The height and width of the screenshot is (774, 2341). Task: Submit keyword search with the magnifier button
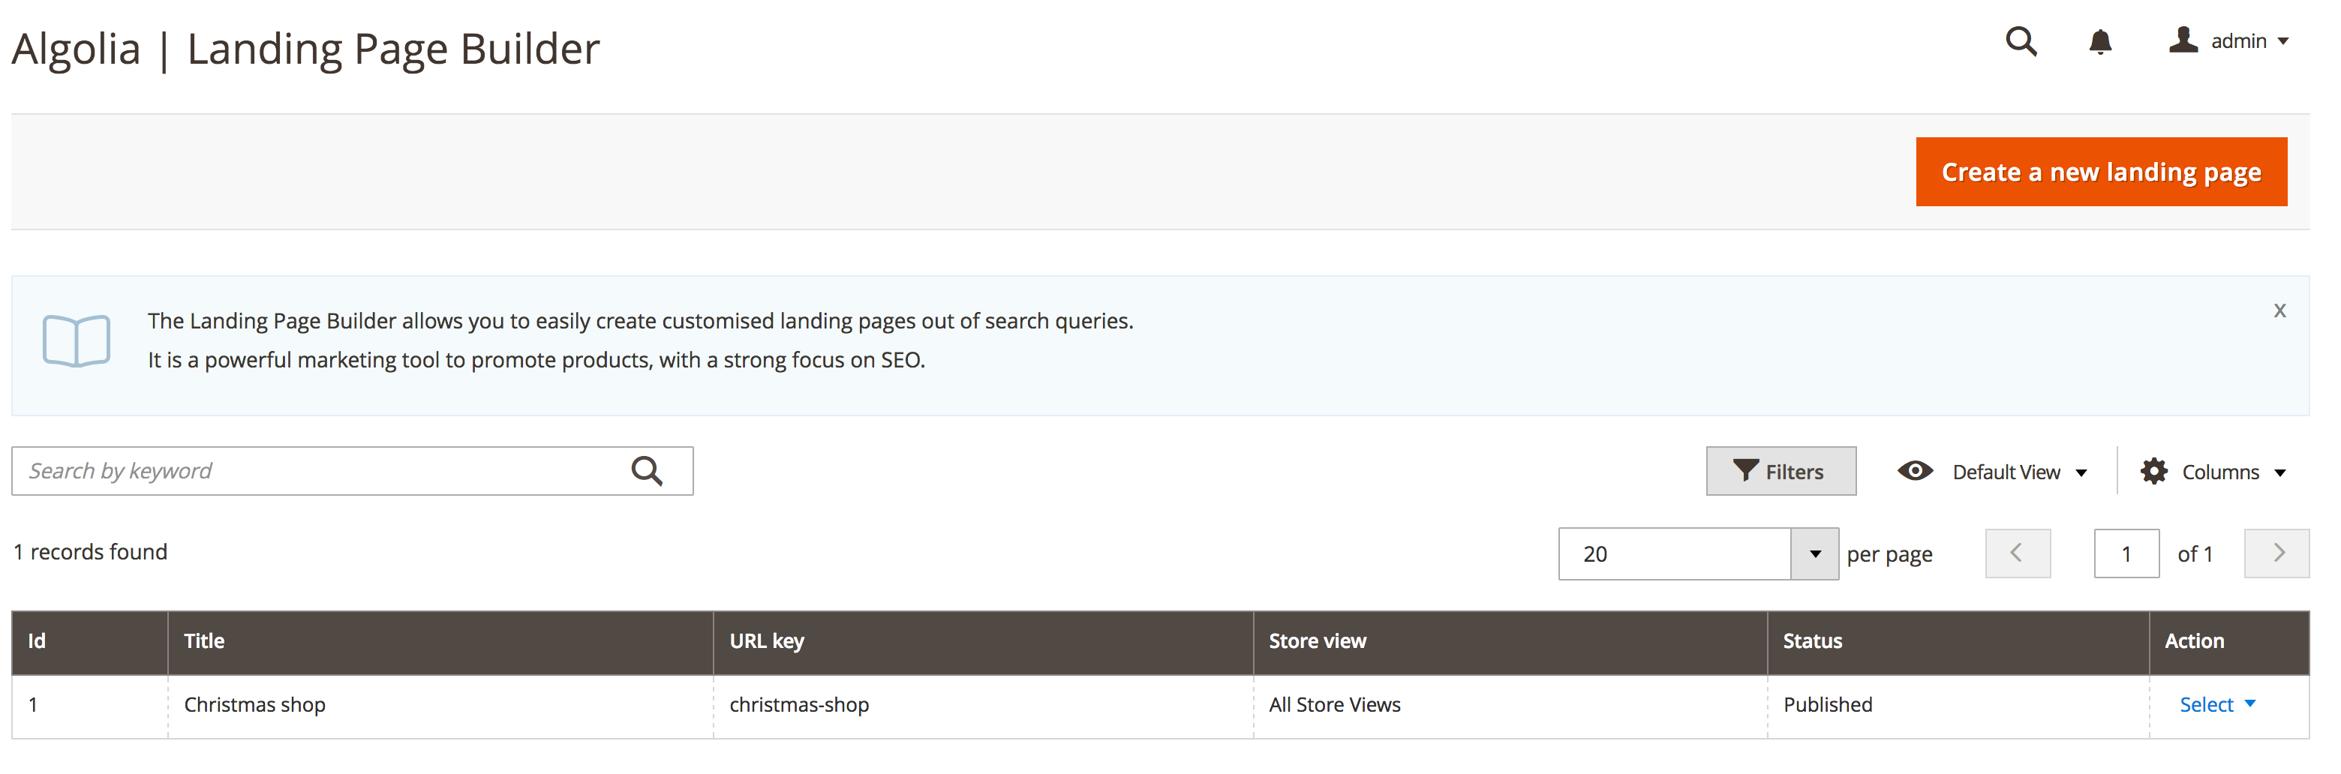click(x=648, y=470)
